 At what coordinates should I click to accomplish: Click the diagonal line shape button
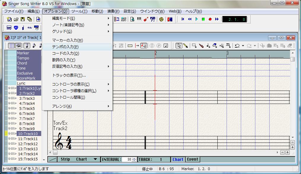[52, 159]
